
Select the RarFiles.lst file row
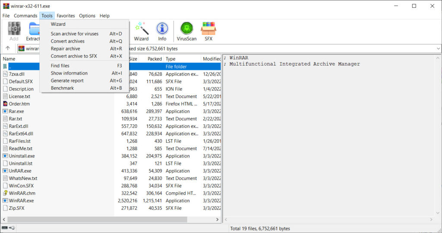point(111,141)
